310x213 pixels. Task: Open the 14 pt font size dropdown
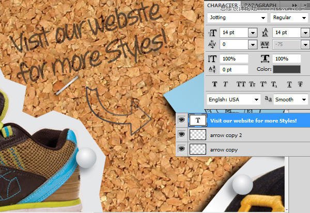[x=253, y=33]
